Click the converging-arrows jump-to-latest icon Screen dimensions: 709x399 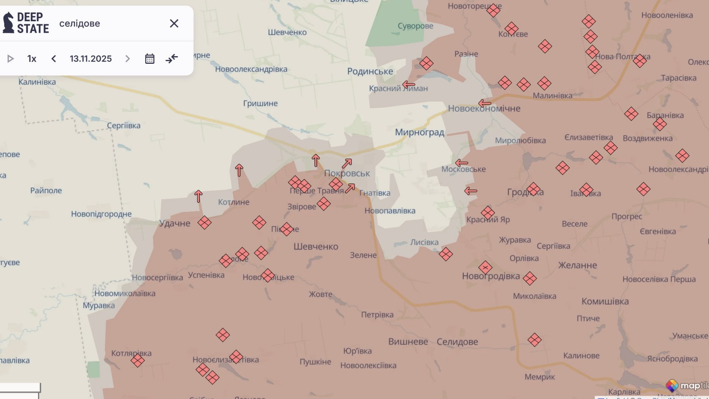[x=172, y=58]
